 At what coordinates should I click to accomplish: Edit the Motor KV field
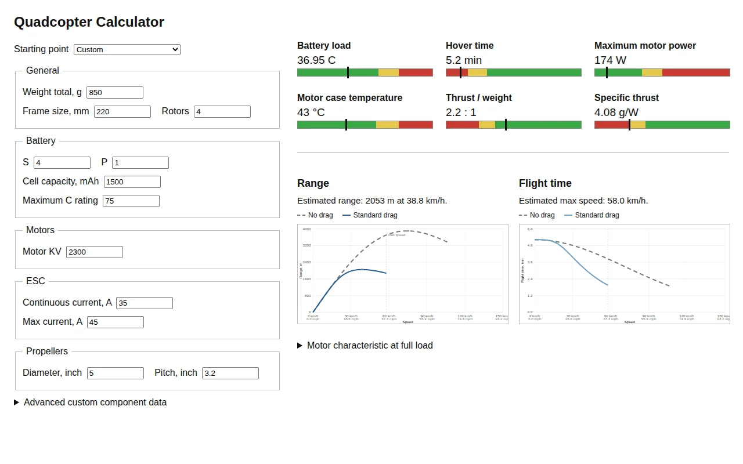(x=95, y=252)
